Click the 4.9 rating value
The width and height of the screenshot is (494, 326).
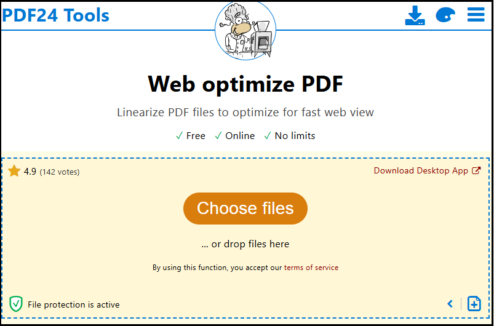30,172
